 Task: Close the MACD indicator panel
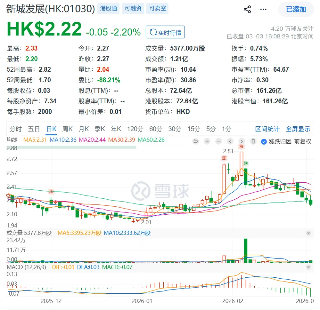point(308,267)
